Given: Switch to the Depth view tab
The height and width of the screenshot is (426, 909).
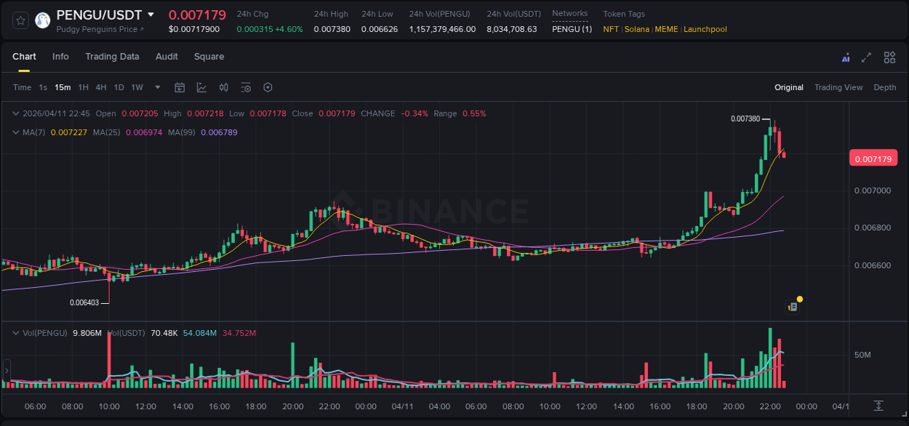Looking at the screenshot, I should pos(885,87).
